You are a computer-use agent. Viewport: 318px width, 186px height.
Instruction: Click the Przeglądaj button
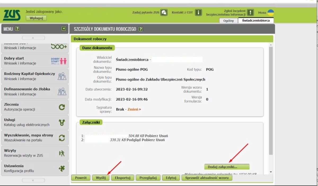tap(148, 178)
